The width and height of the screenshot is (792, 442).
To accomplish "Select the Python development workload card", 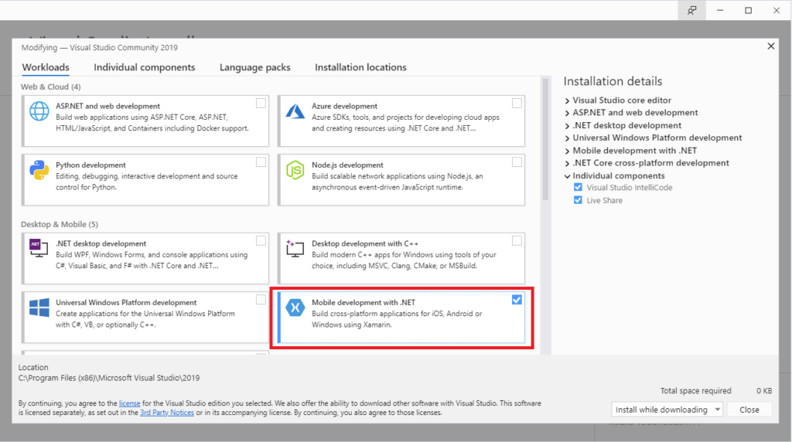I will tap(145, 179).
